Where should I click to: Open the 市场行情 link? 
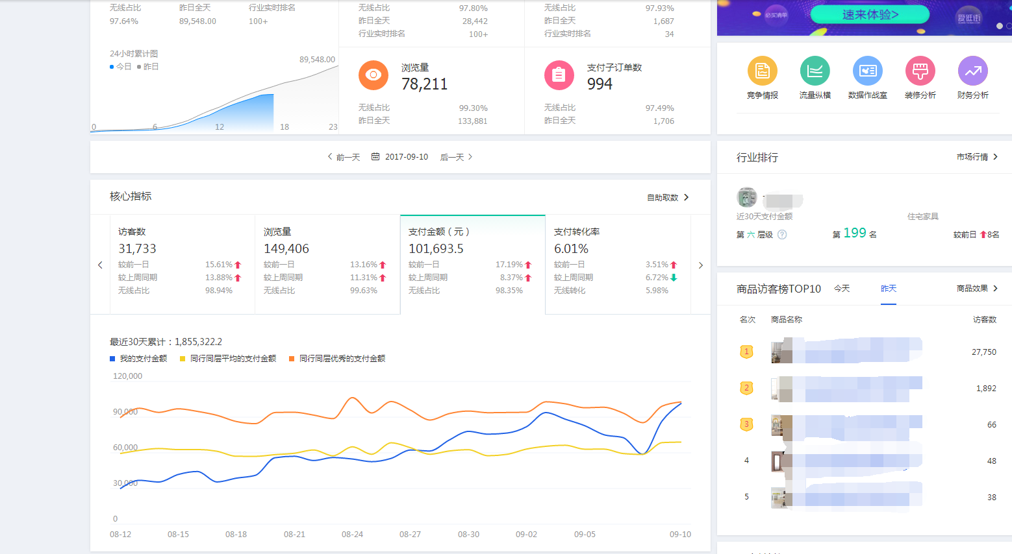(977, 157)
